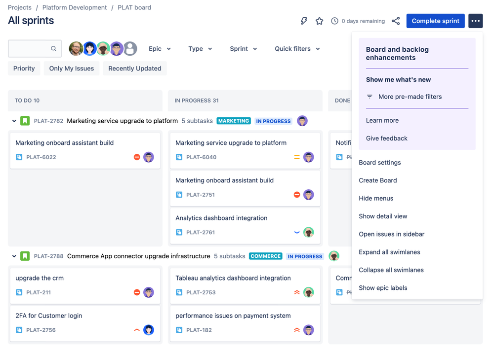Click the search magnifier icon

click(53, 49)
